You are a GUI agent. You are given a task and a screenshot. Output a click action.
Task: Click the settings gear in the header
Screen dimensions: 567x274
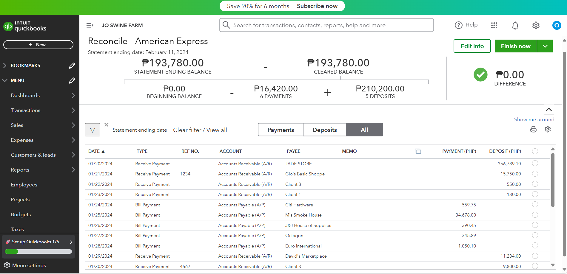tap(536, 25)
